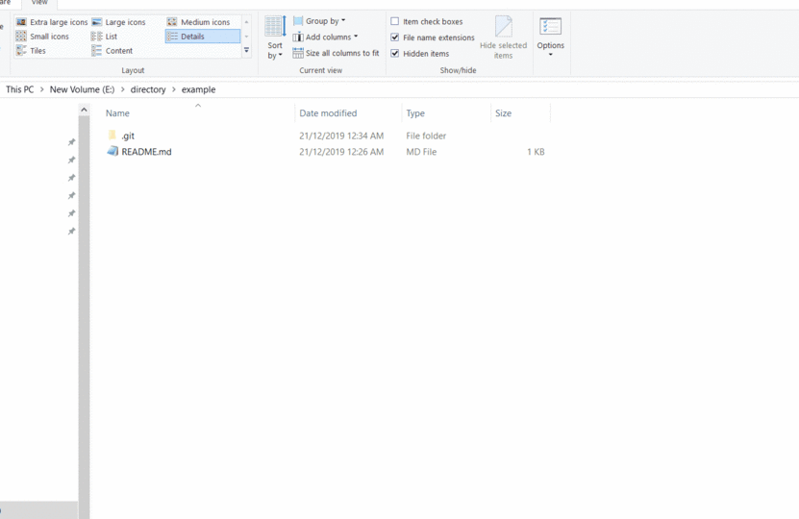This screenshot has width=799, height=519.
Task: Switch to Content layout
Action: click(112, 50)
